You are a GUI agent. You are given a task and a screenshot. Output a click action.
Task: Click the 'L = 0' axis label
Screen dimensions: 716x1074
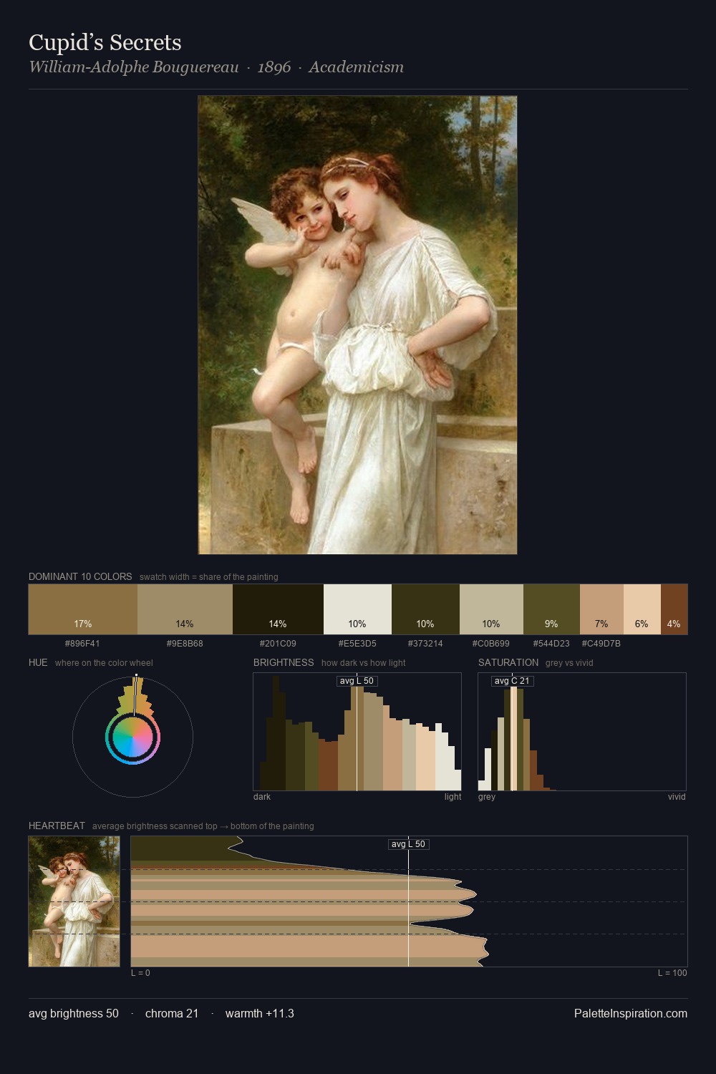[140, 973]
